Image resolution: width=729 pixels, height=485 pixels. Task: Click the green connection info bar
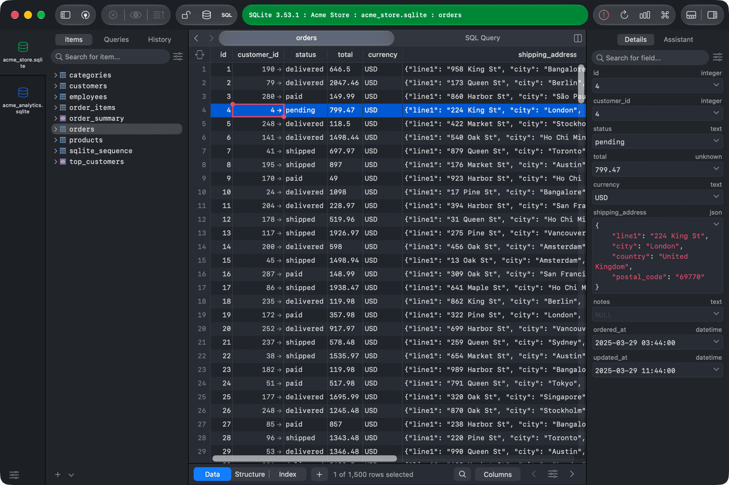(x=415, y=15)
